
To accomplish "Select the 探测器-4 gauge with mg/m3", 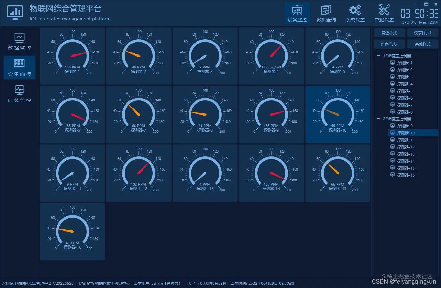I will tap(271, 56).
